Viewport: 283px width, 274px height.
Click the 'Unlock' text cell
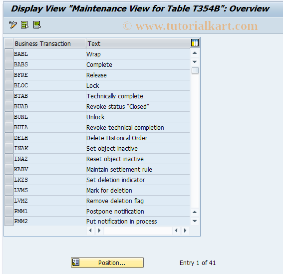(x=138, y=117)
